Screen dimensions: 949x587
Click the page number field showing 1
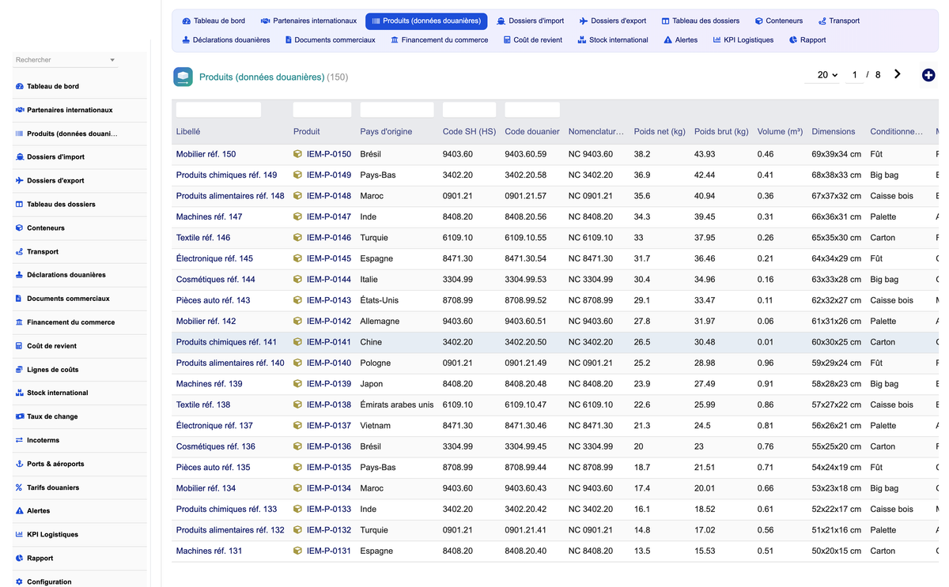tap(854, 75)
